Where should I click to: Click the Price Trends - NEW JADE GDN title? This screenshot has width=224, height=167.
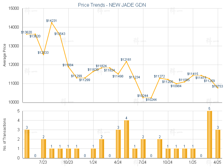[112, 5]
